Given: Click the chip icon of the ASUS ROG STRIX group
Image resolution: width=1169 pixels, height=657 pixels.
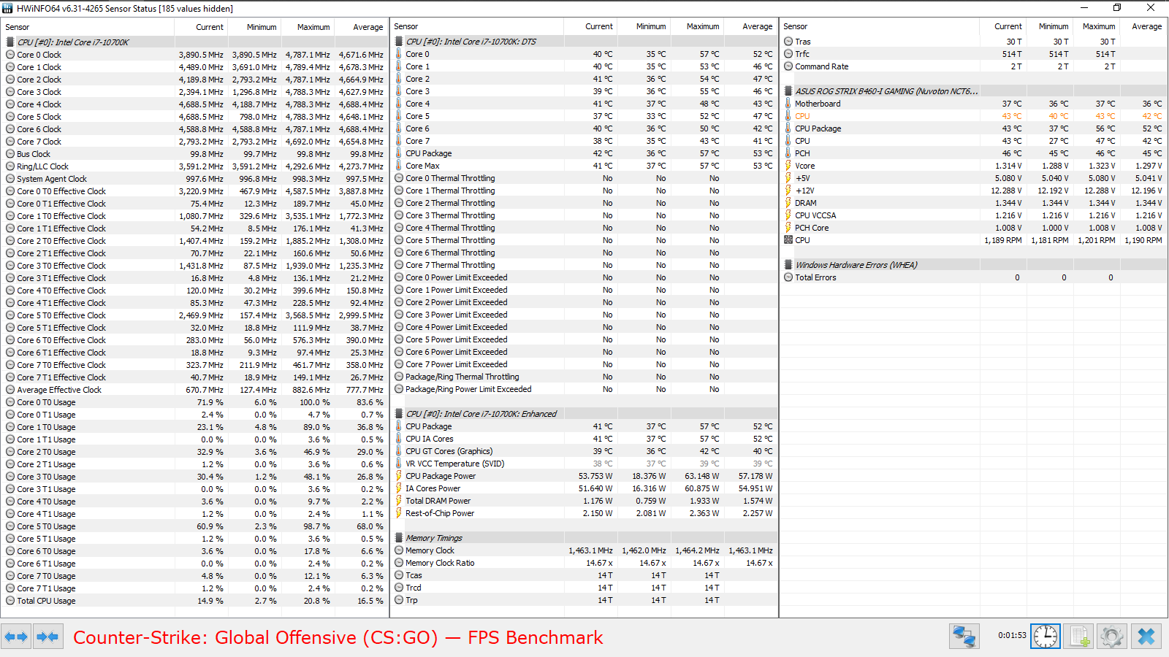Looking at the screenshot, I should (x=788, y=91).
